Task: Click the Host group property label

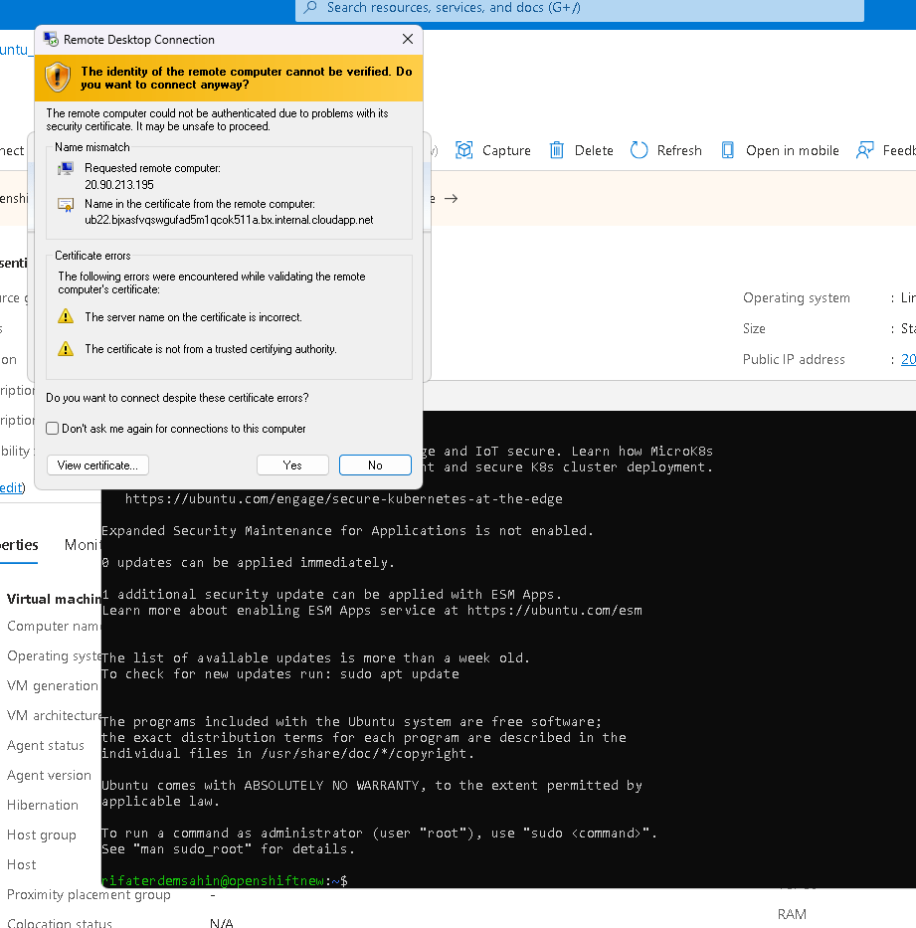Action: click(42, 835)
